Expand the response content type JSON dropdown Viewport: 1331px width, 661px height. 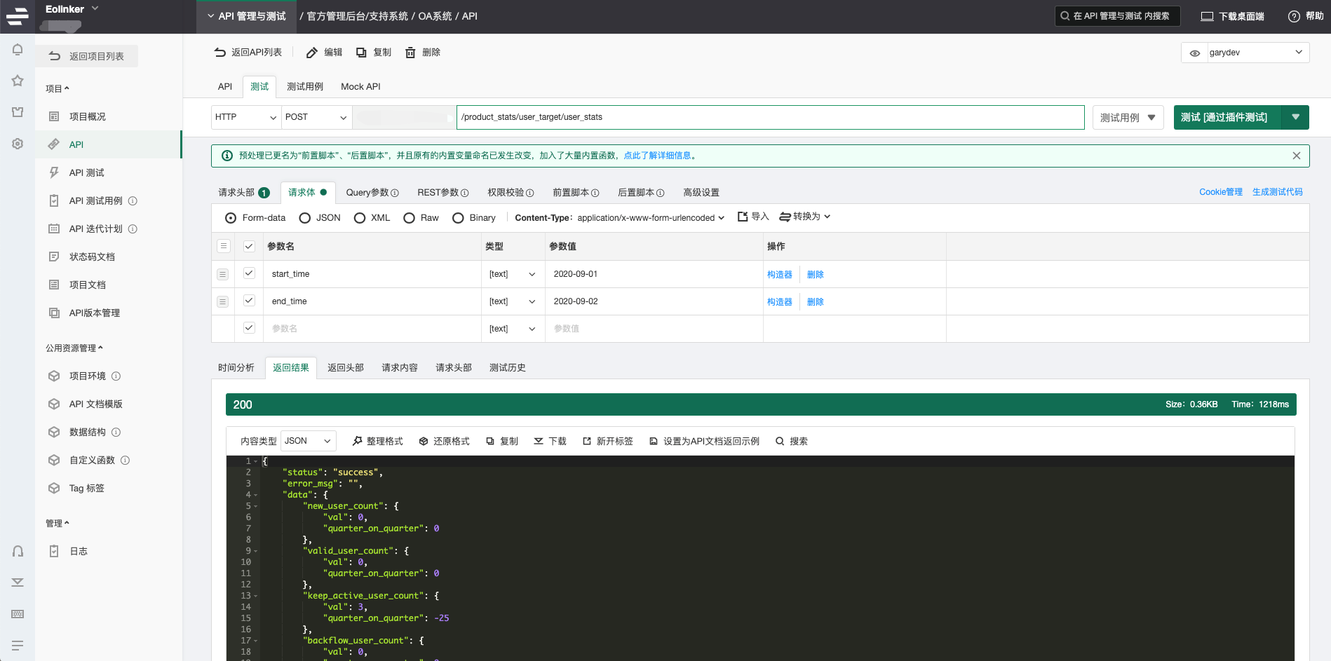pos(308,441)
